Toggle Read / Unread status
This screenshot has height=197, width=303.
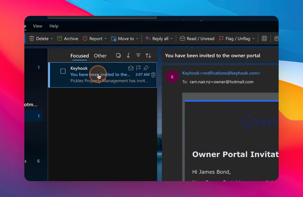pos(197,39)
